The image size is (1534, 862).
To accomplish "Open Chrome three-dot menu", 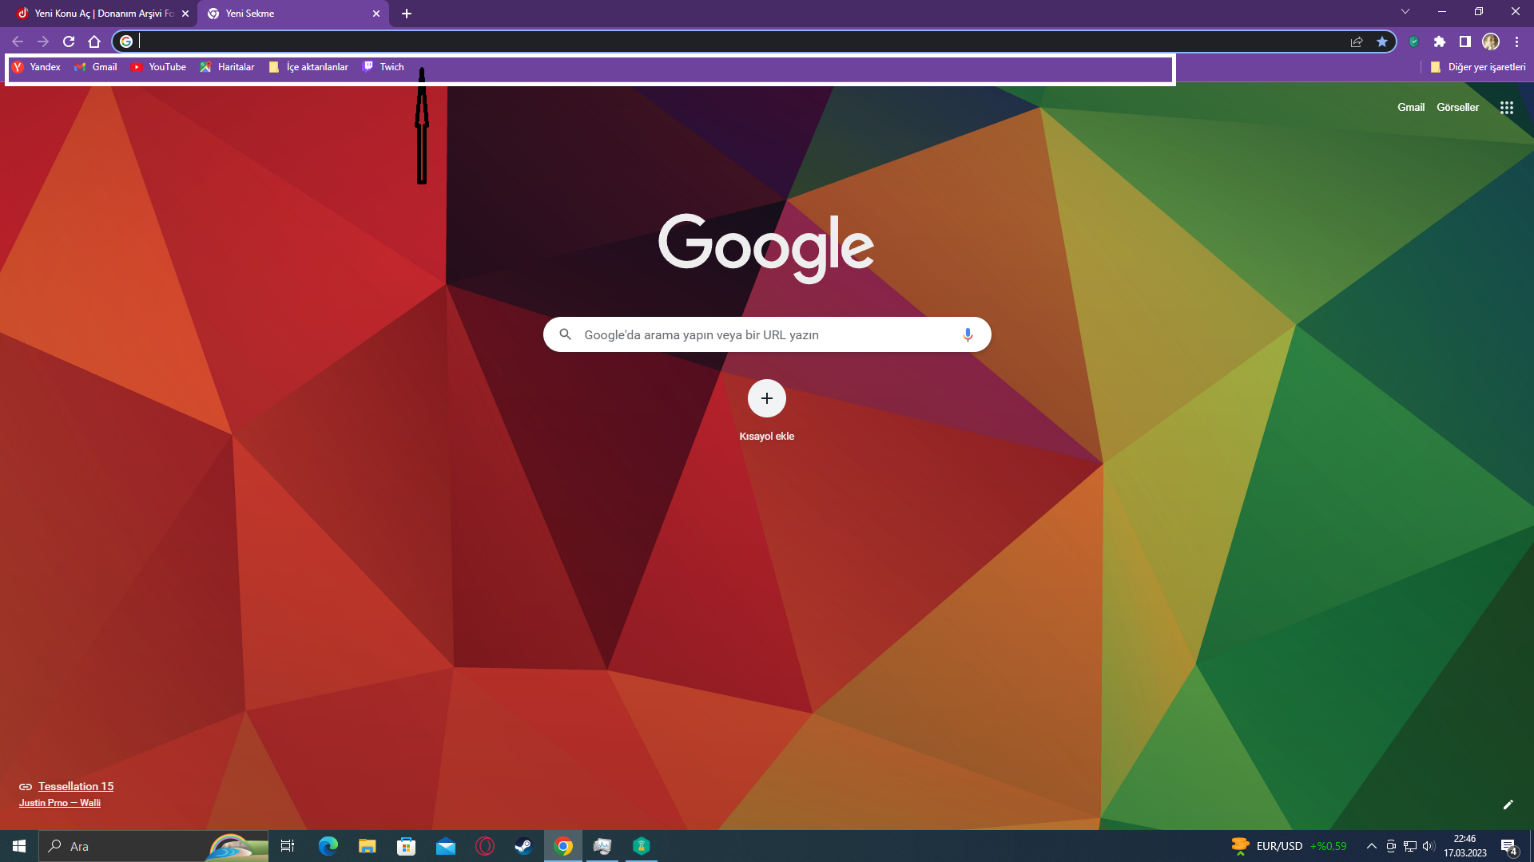I will pos(1516,42).
